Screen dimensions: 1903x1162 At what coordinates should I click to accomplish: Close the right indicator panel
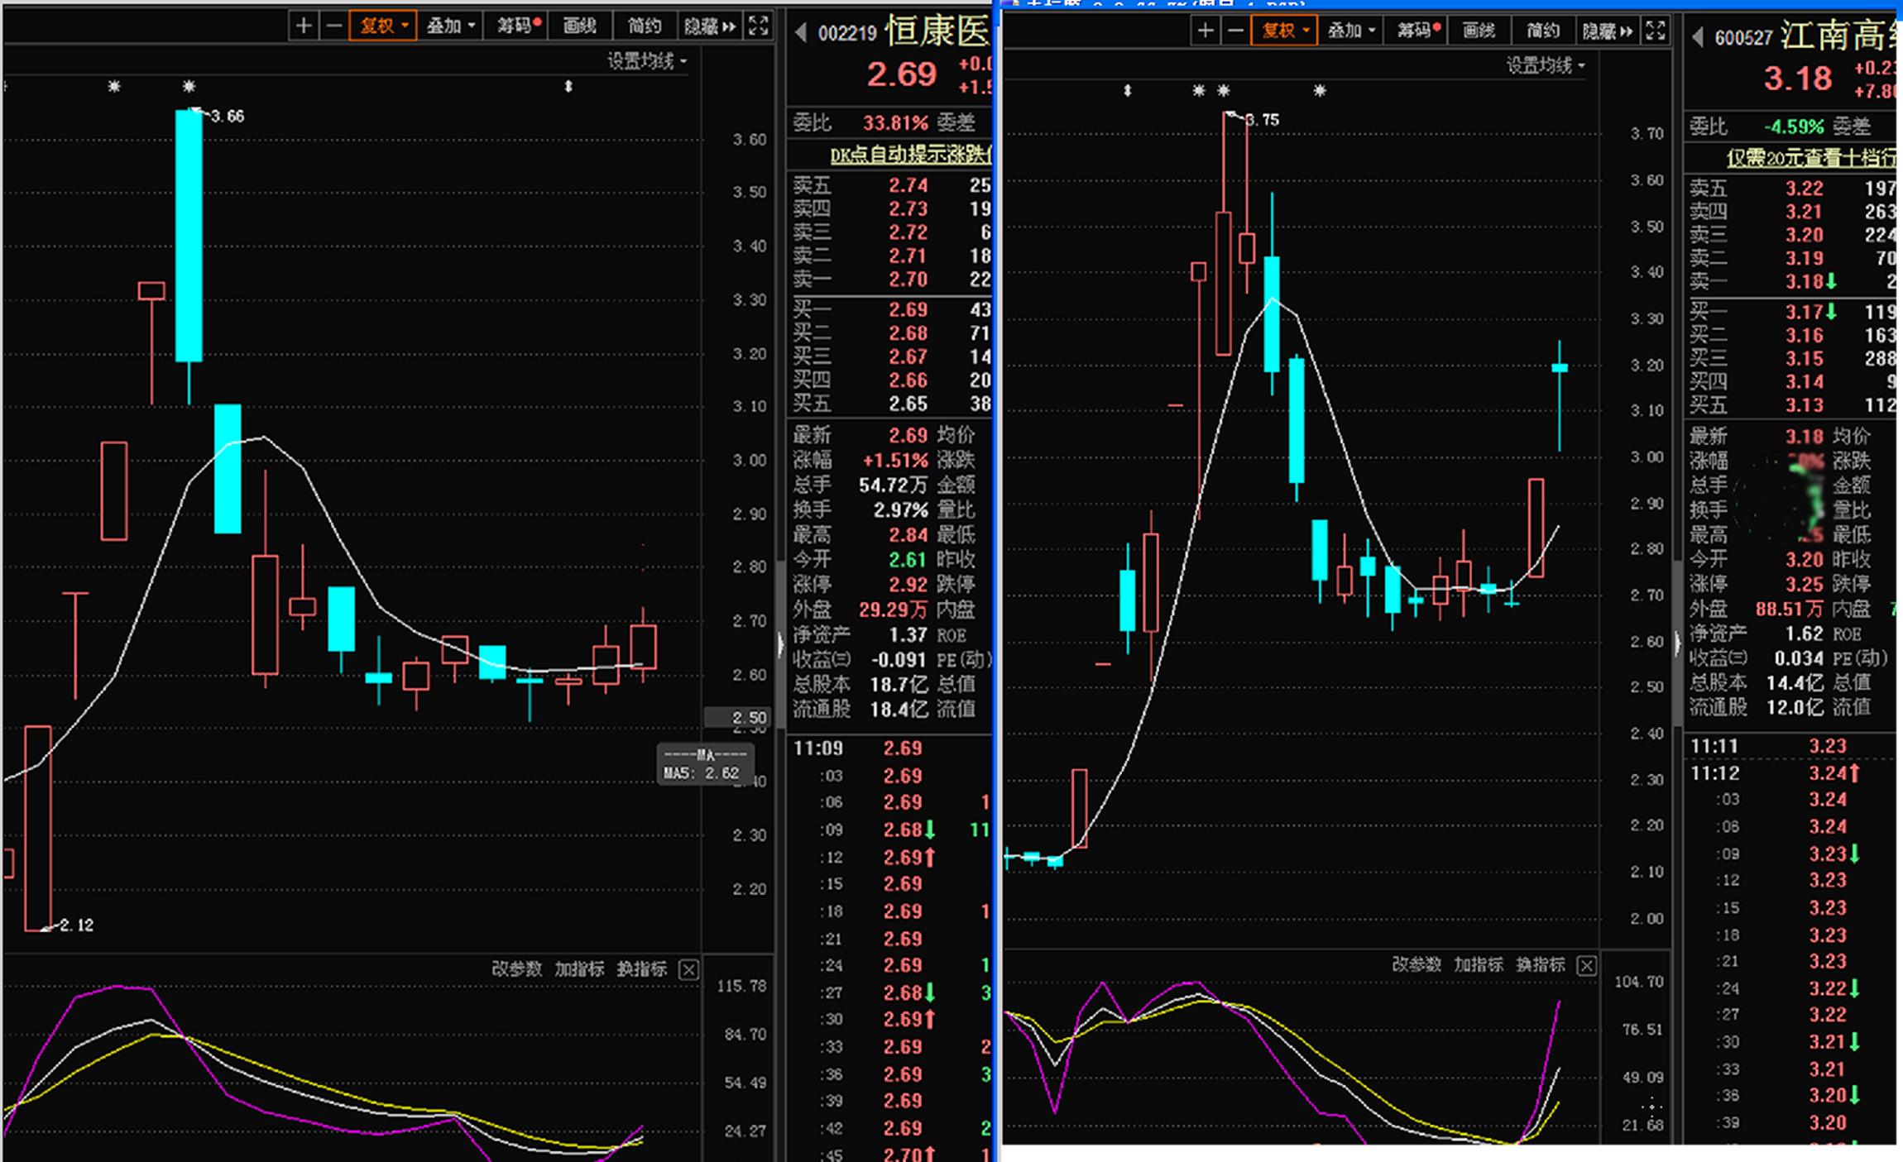click(1586, 965)
